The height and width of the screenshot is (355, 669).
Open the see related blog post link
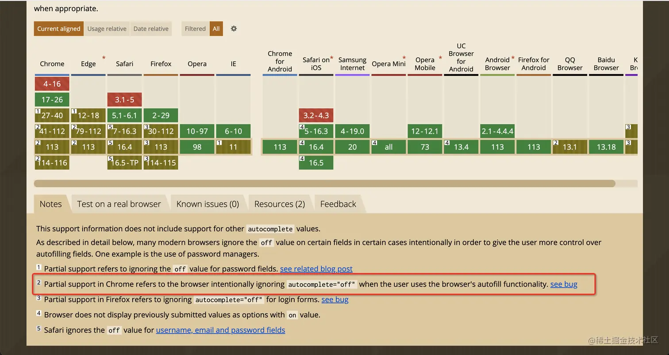click(x=316, y=268)
